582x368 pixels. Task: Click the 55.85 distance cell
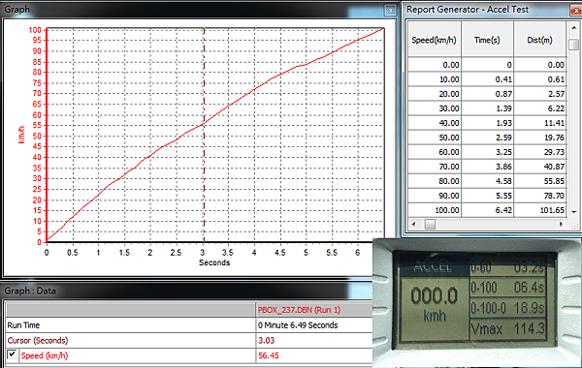540,181
